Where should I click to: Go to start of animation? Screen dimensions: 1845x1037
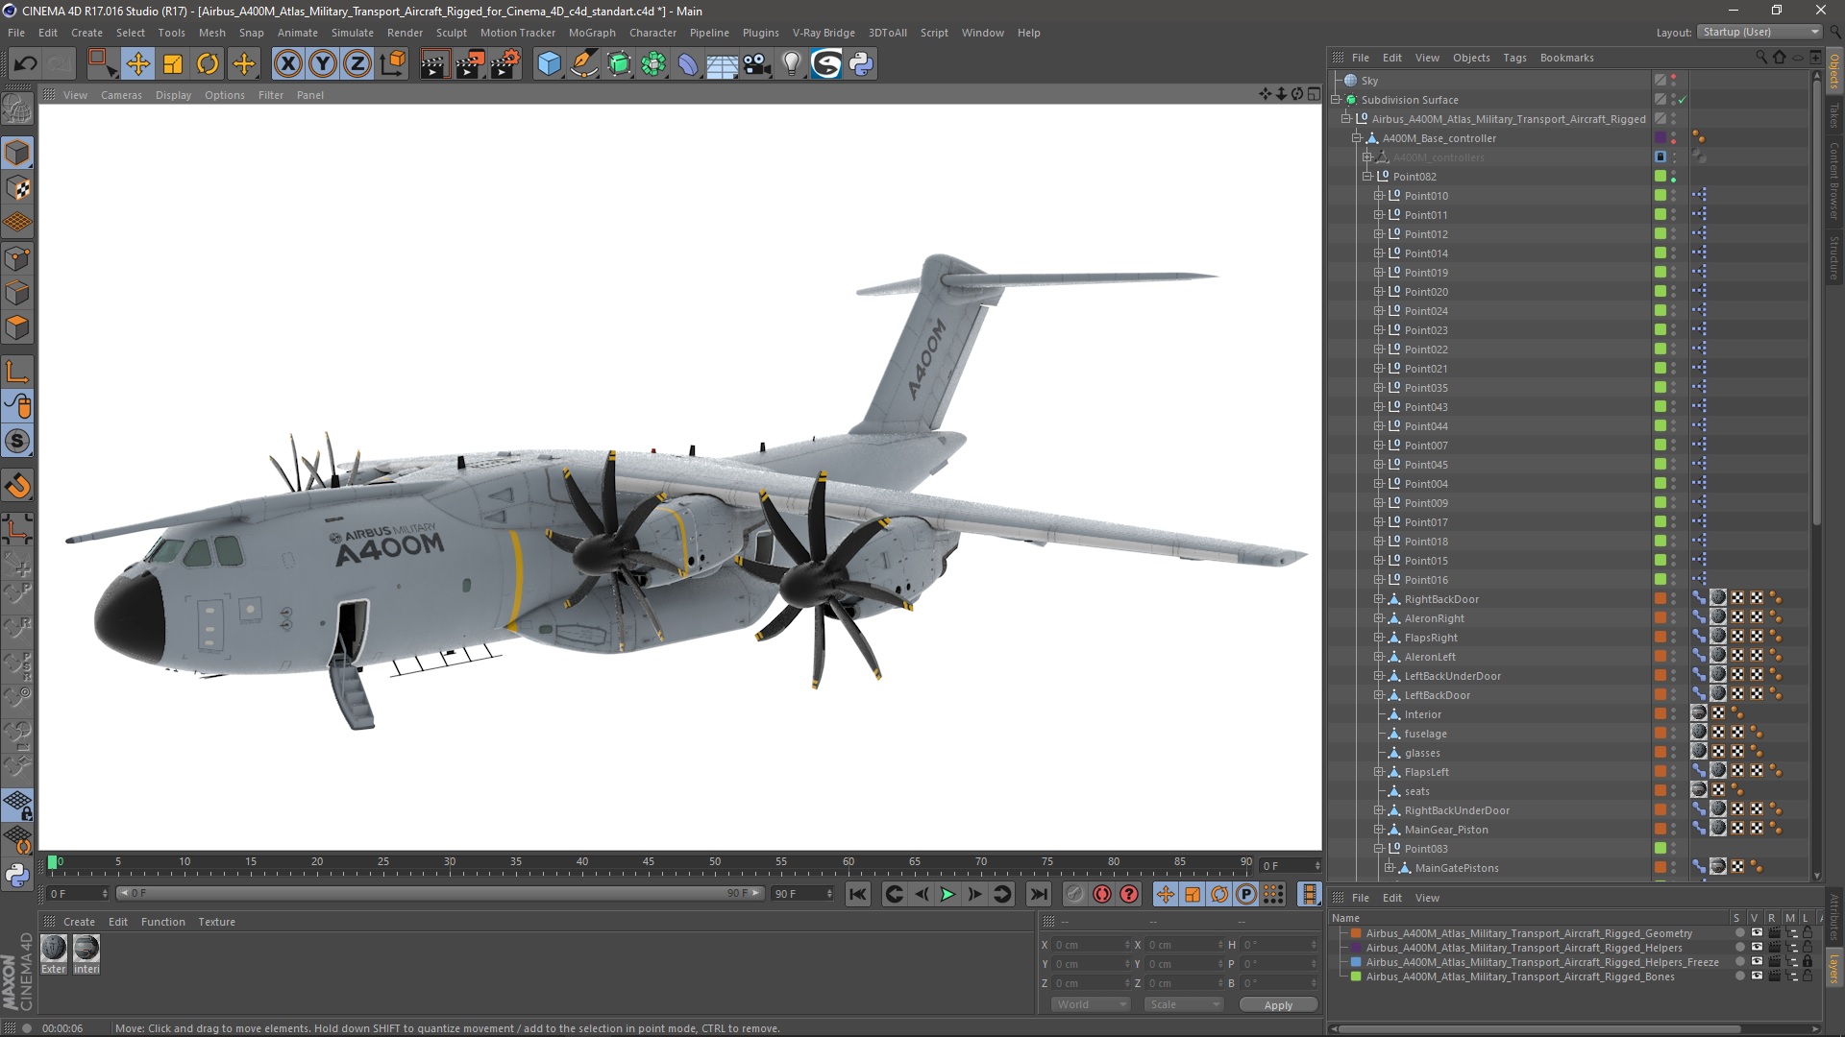pyautogui.click(x=857, y=894)
